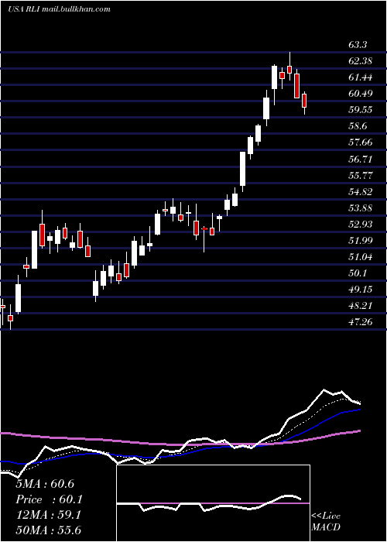This screenshot has width=387, height=542.
Task: Click the 58.6 price axis label
Action: 358,126
